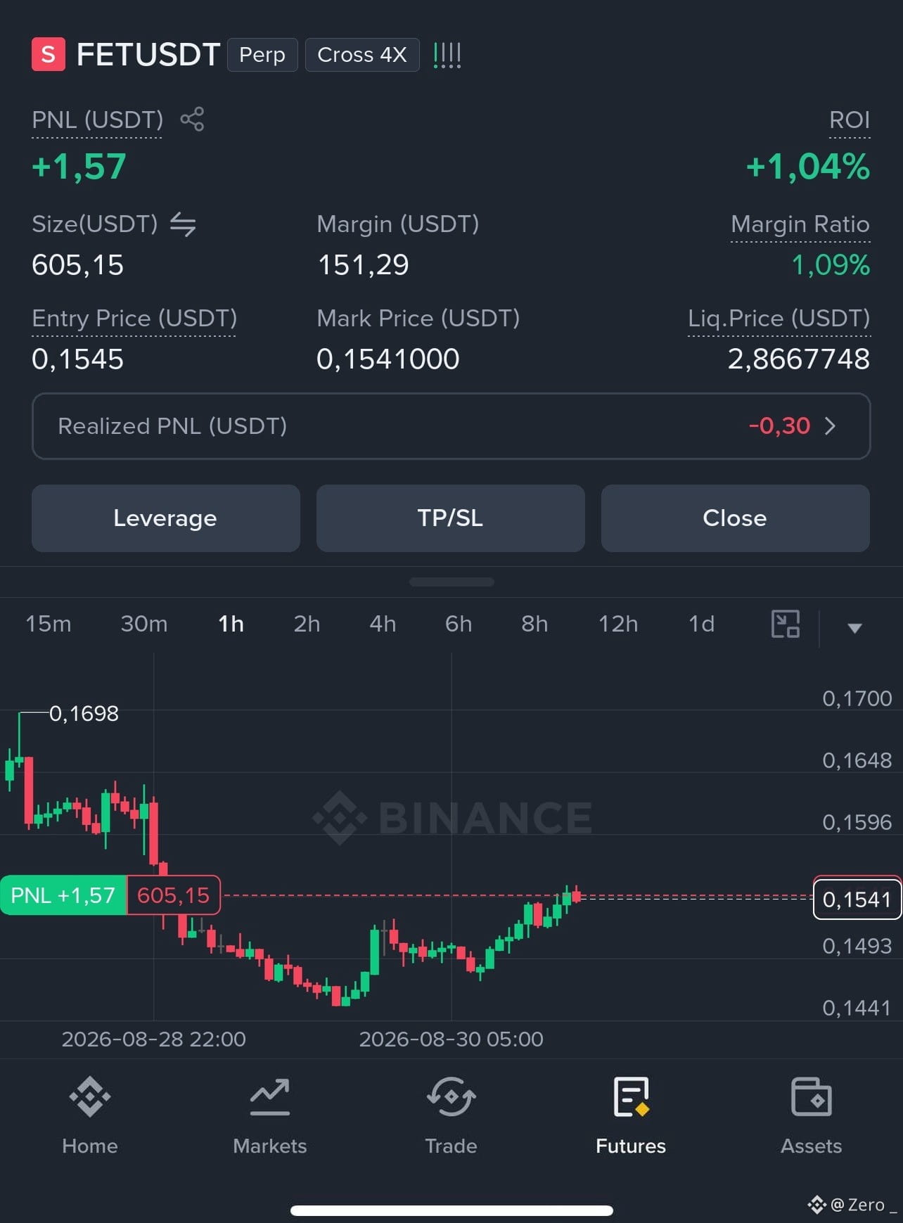Select the 15m chart interval
Image resolution: width=903 pixels, height=1223 pixels.
click(49, 624)
